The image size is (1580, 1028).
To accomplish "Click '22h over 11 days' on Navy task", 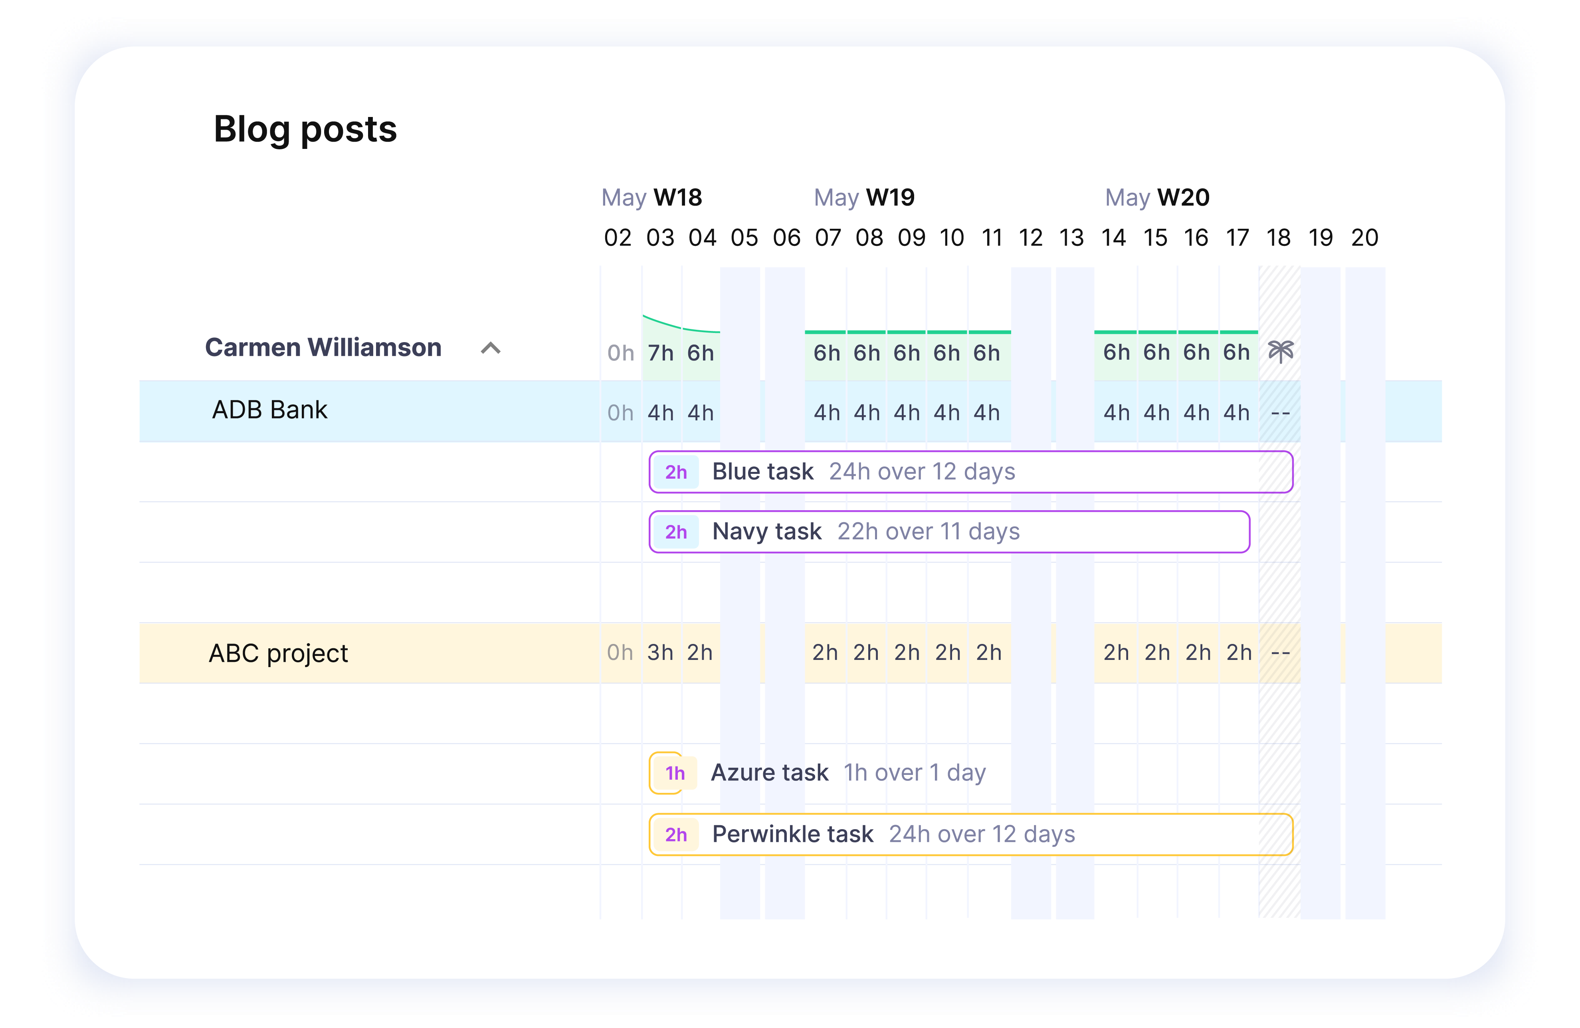I will [x=929, y=531].
